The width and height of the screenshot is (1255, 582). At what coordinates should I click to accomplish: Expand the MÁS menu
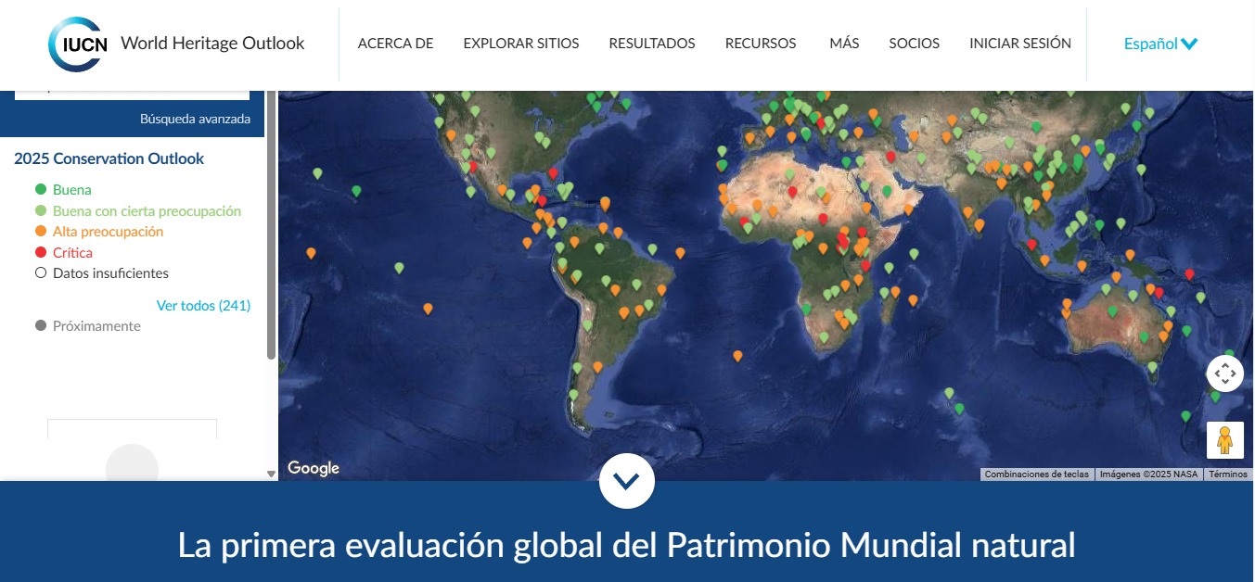(844, 44)
